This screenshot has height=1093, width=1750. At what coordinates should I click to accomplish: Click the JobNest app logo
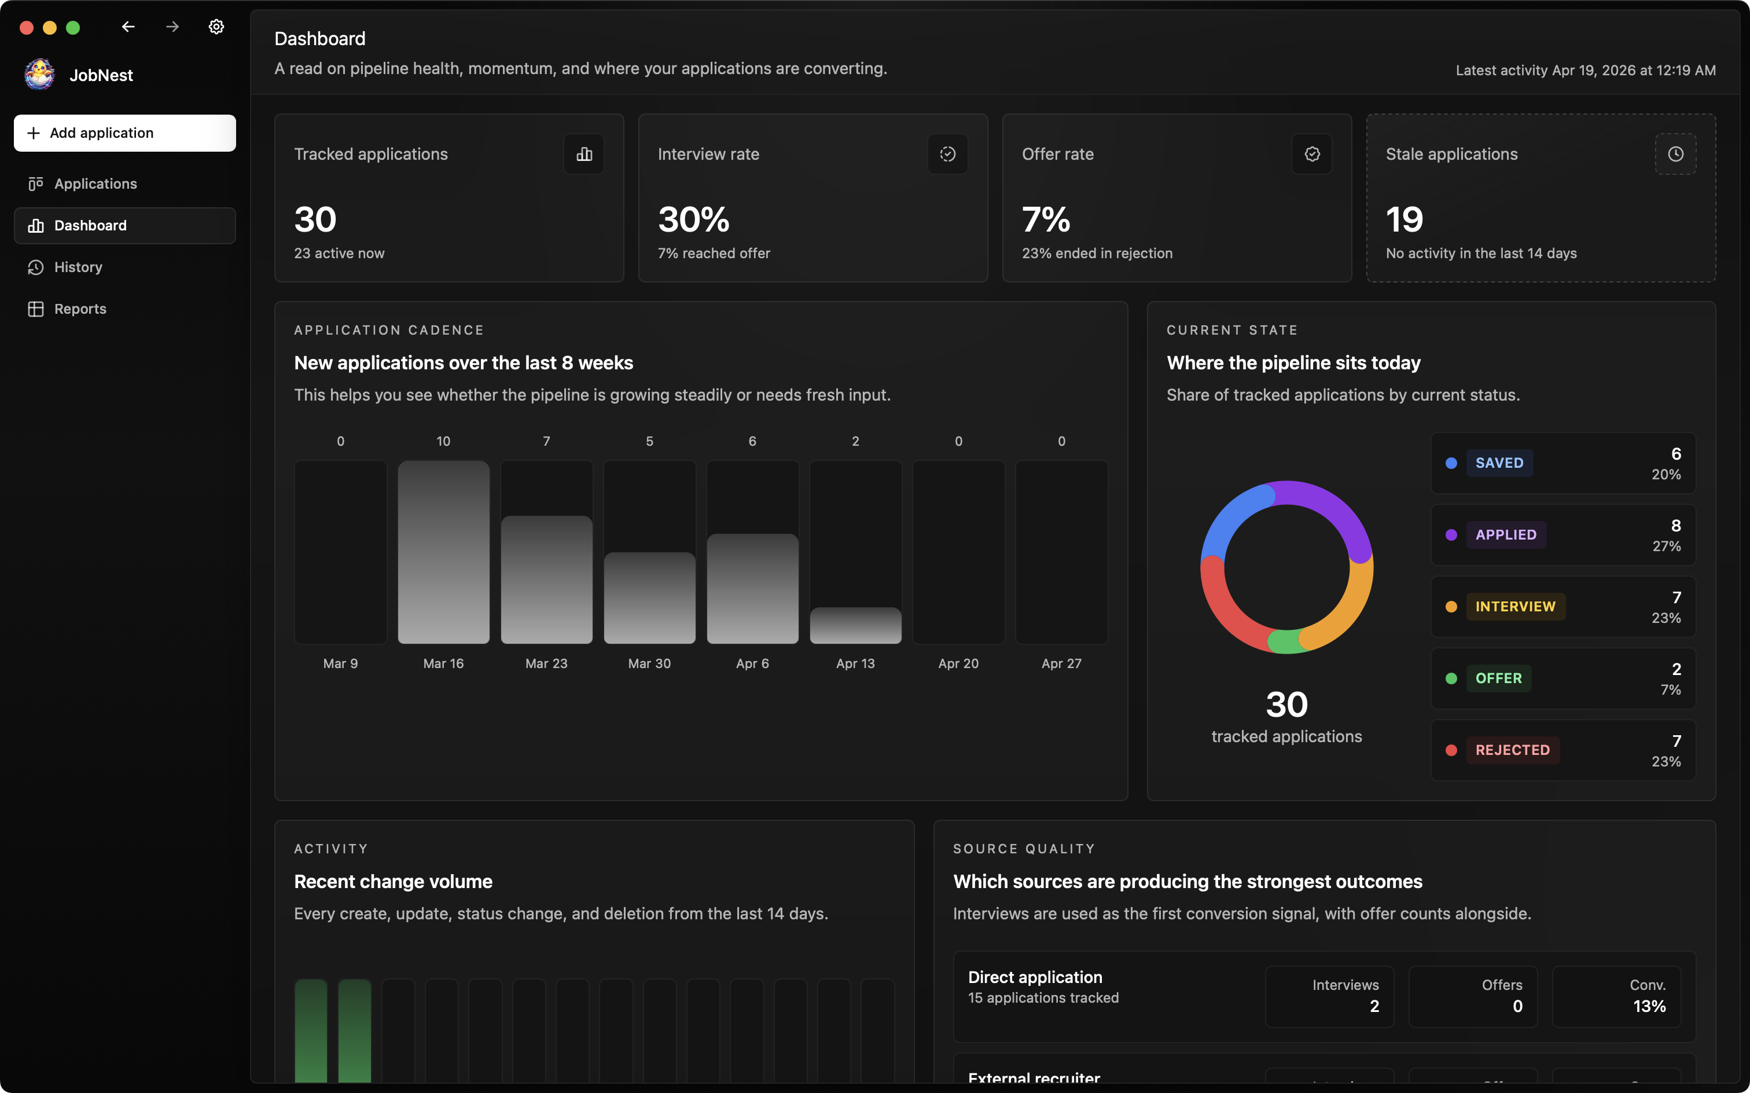tap(40, 75)
